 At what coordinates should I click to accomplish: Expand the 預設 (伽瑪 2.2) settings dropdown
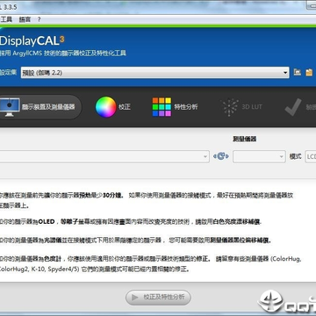point(155,73)
